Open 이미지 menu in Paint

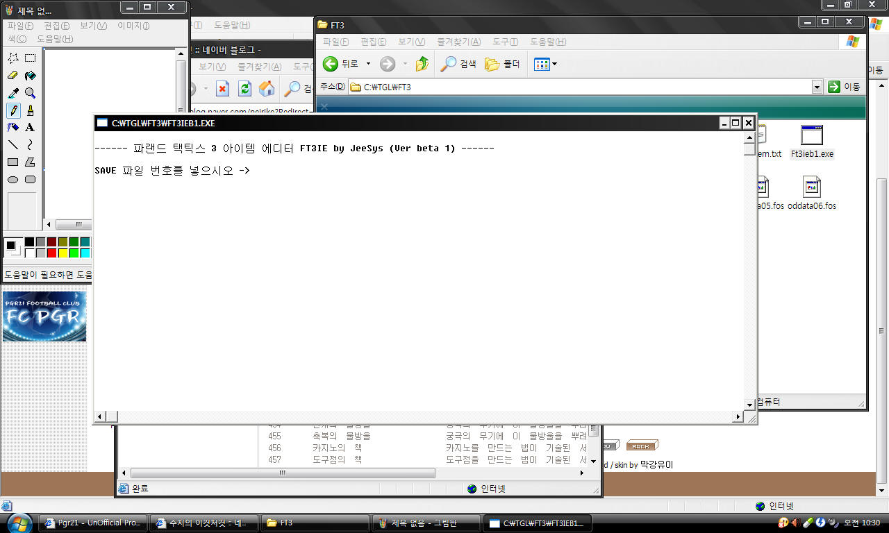click(x=133, y=26)
